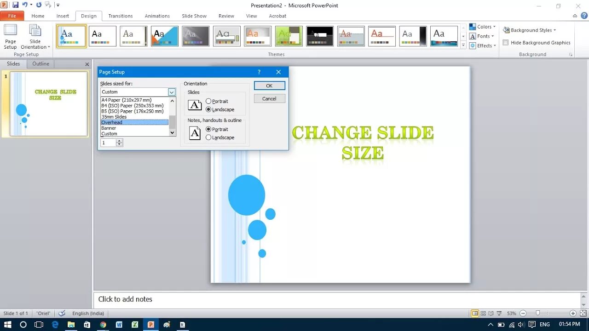Open Excel from the taskbar

tap(135, 325)
